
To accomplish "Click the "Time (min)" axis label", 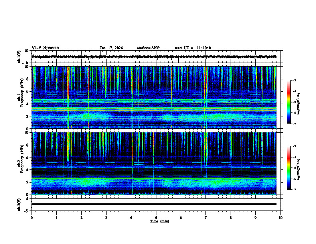I will [160, 221].
